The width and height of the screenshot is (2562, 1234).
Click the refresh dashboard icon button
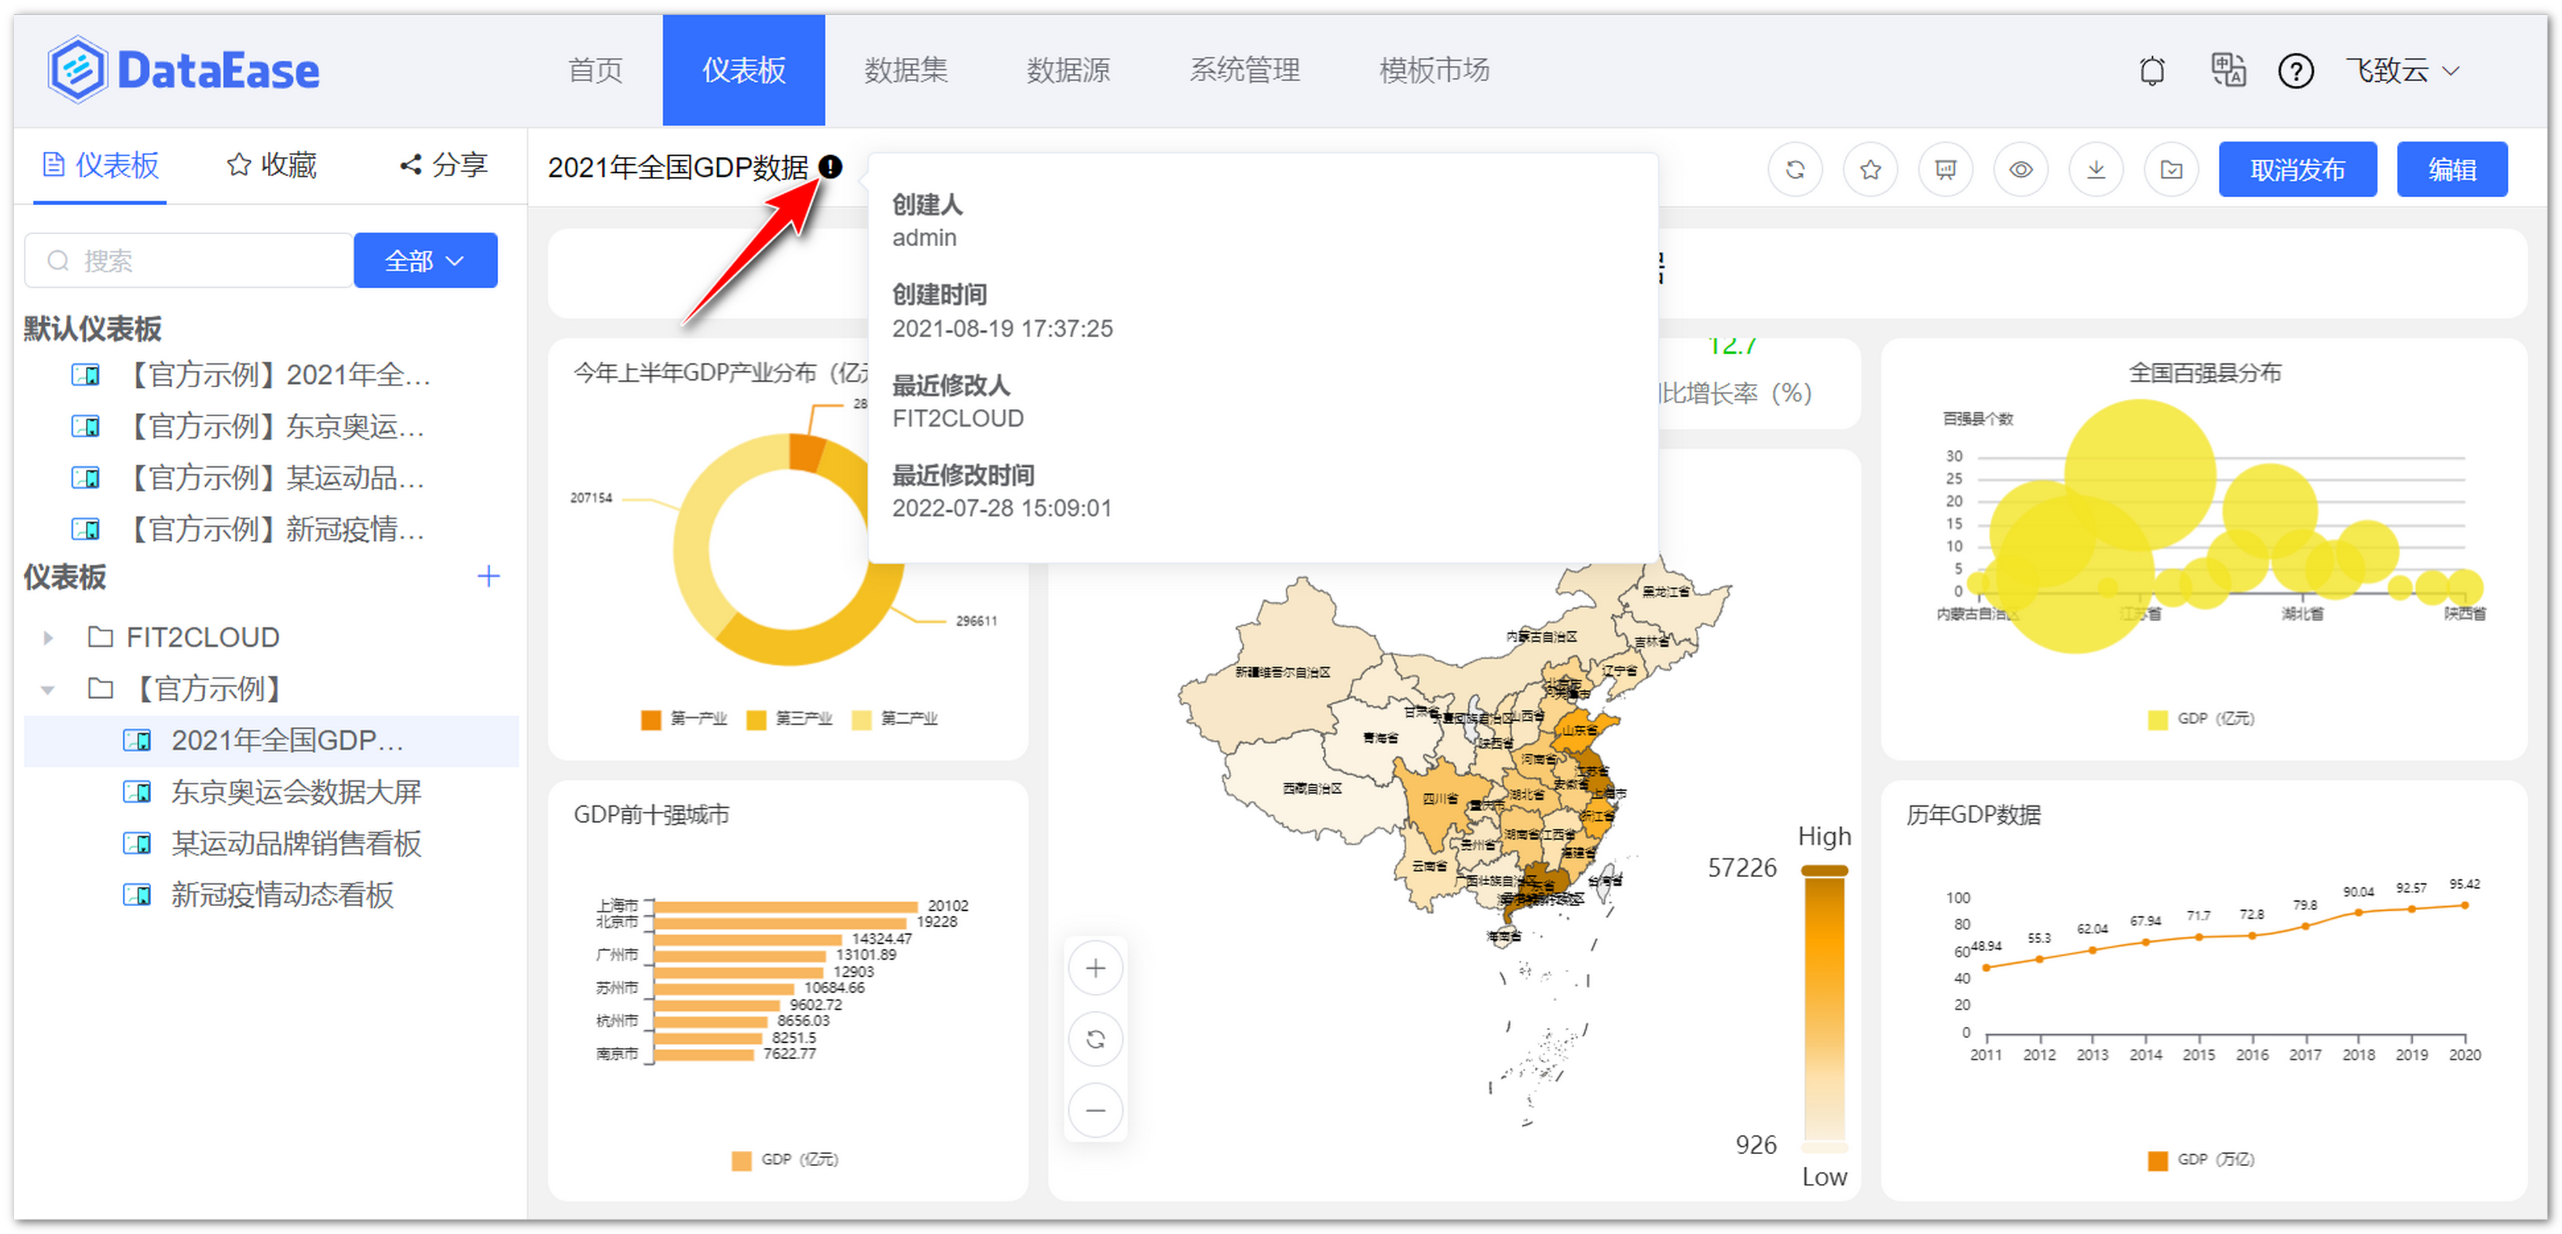tap(1795, 170)
